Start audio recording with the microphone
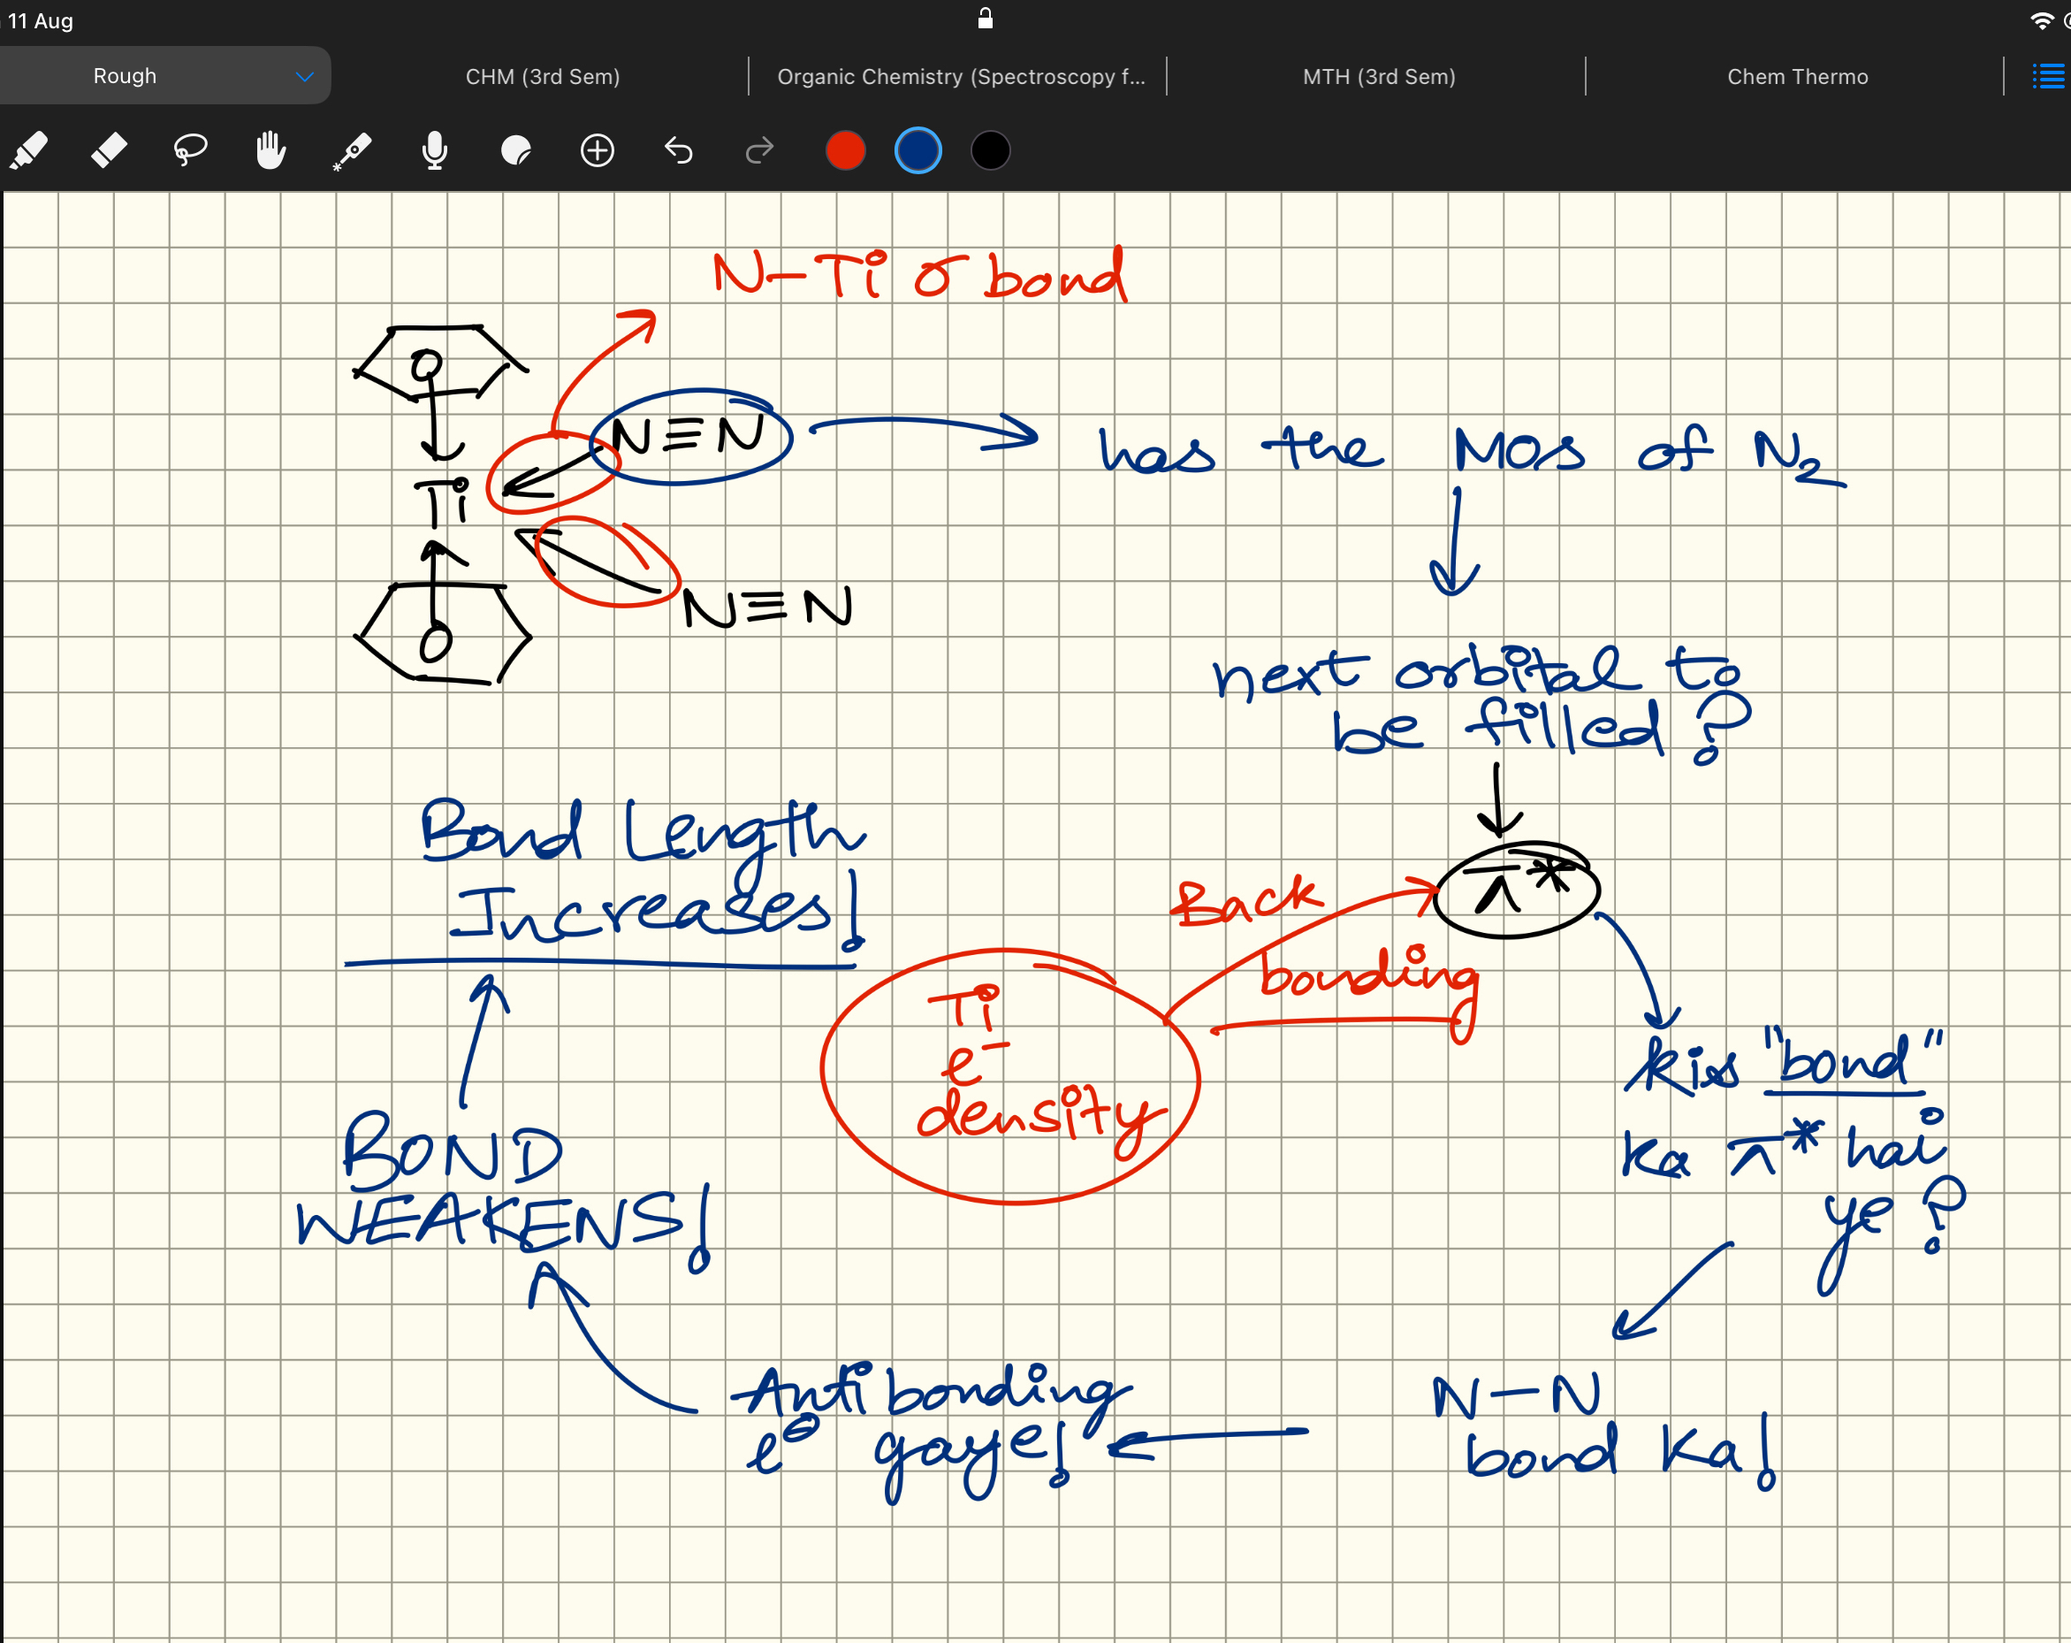Image resolution: width=2071 pixels, height=1643 pixels. coord(434,151)
